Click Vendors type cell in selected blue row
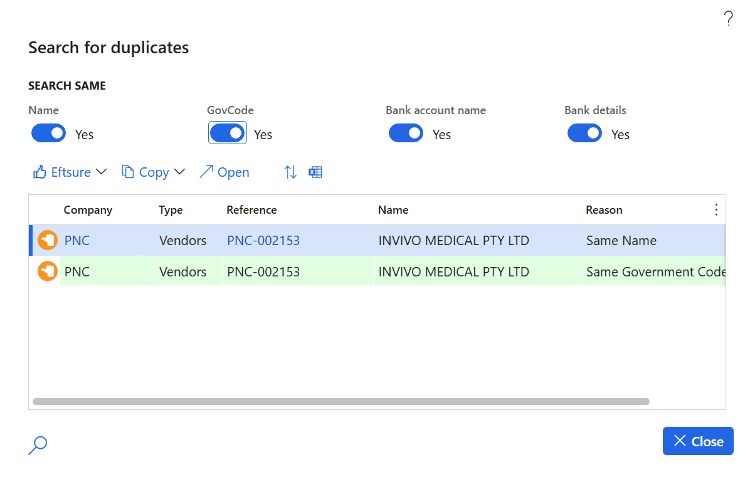Screen dimensions: 750x482 pos(188,241)
